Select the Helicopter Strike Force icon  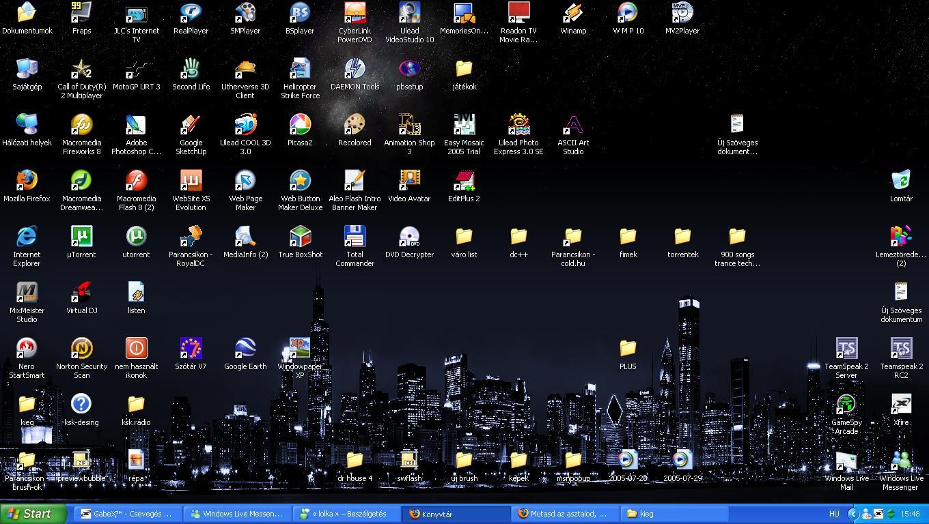click(x=300, y=78)
